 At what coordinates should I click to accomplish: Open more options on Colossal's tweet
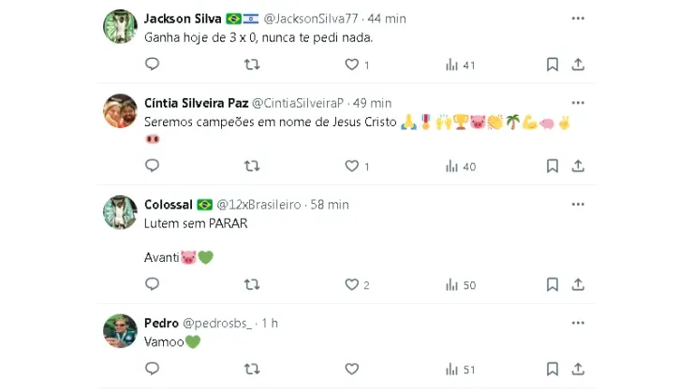578,204
